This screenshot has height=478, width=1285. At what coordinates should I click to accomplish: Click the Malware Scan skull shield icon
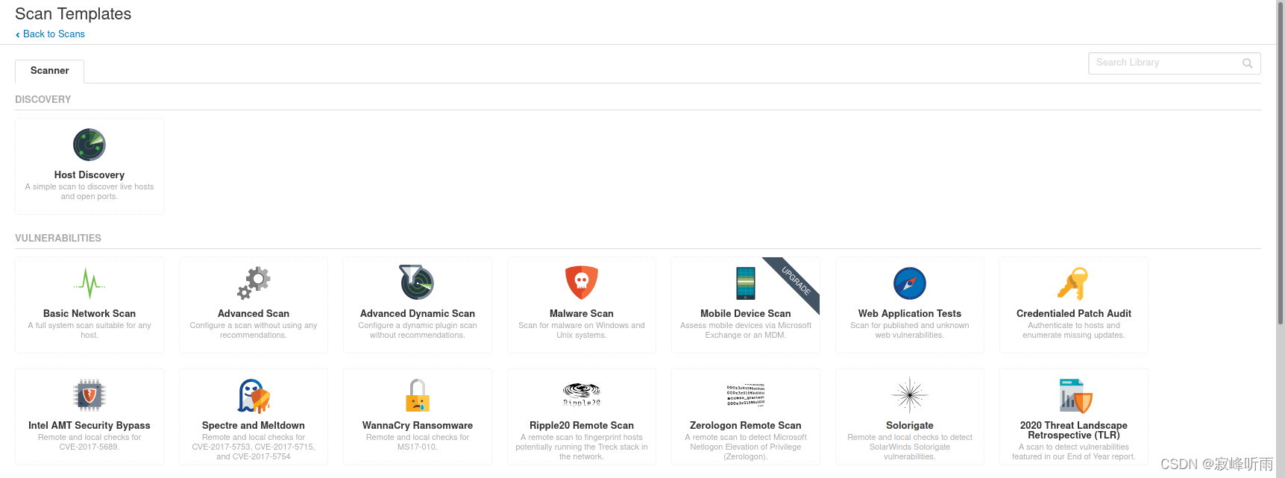pyautogui.click(x=582, y=283)
